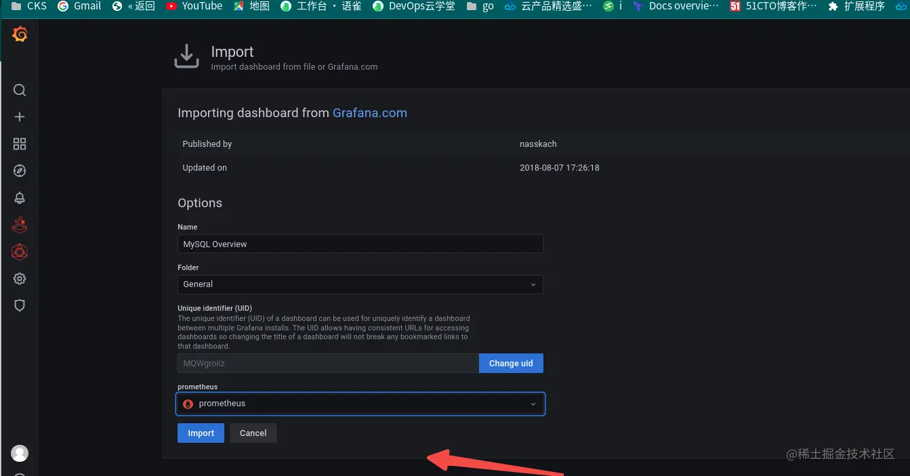Click the Published by label
Viewport: 910px width, 476px height.
point(207,144)
